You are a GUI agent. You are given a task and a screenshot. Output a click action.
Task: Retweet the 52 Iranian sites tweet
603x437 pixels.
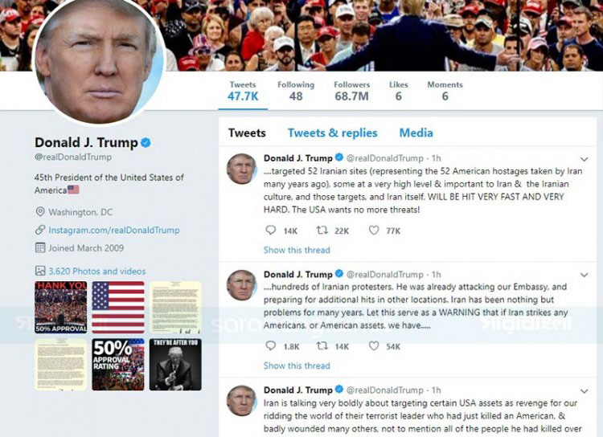point(322,230)
